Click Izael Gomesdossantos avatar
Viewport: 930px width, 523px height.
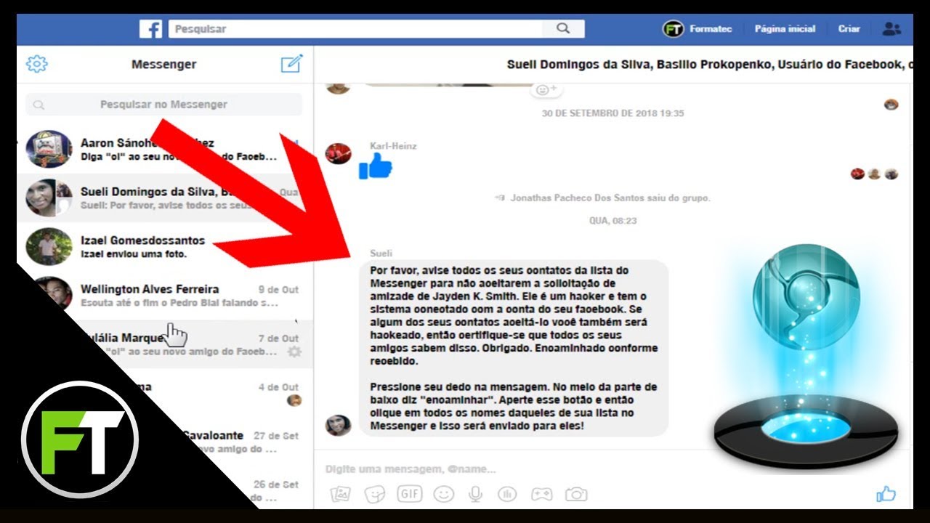pos(49,246)
